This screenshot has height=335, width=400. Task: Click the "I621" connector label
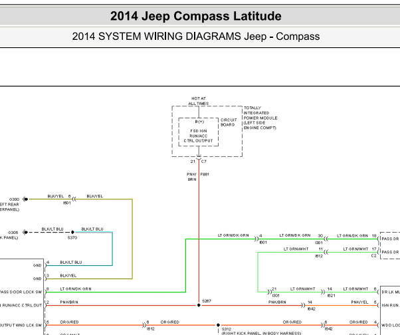coord(331,296)
